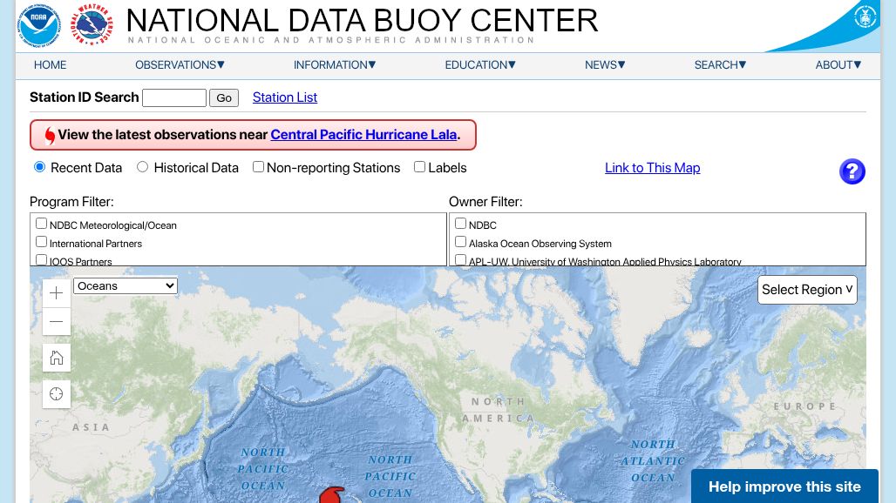Reset map to home view

(x=56, y=358)
